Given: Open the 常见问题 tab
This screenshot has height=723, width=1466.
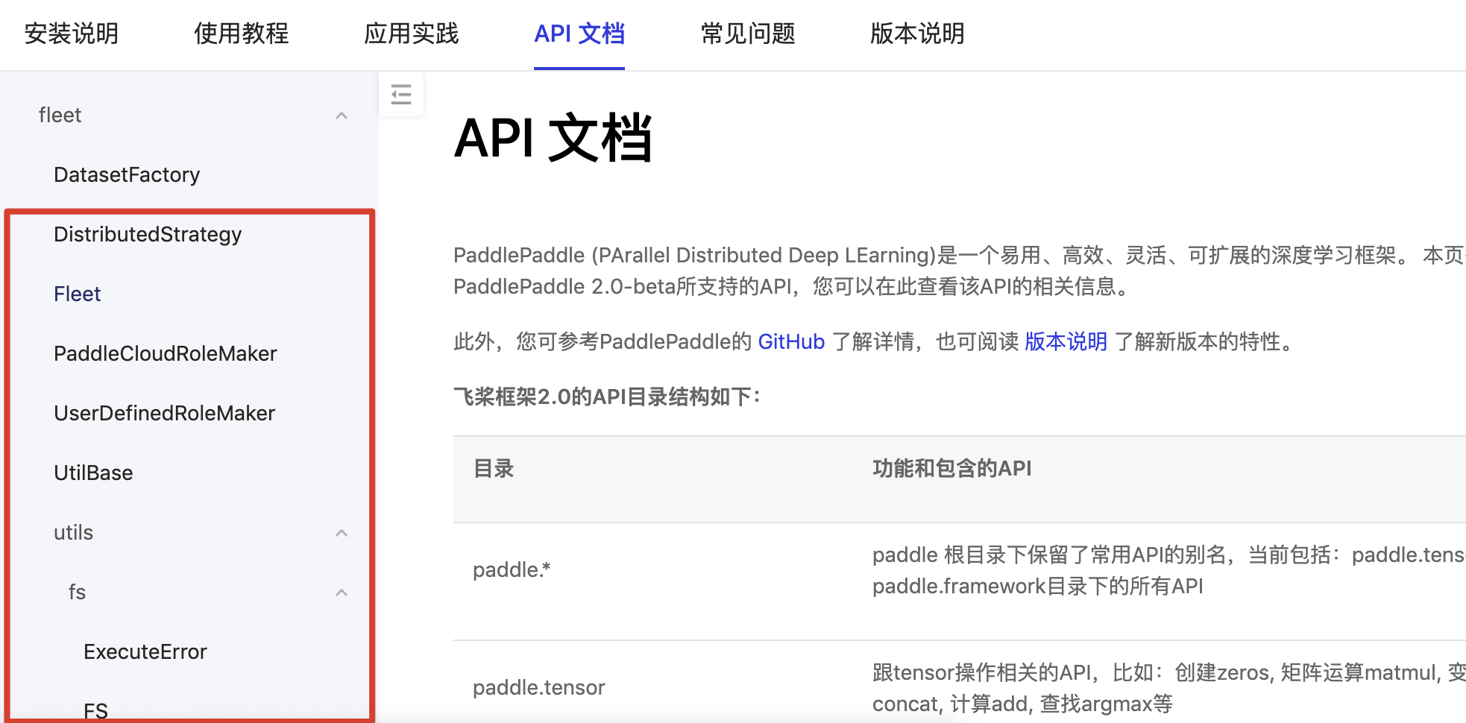Looking at the screenshot, I should [748, 34].
